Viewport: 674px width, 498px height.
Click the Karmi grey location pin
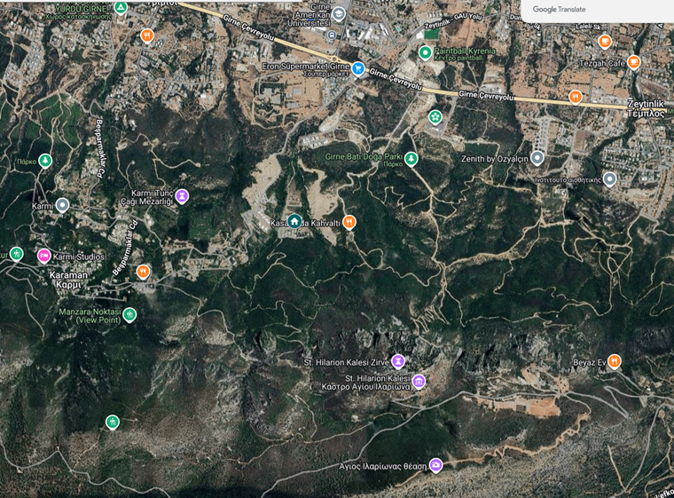click(x=63, y=205)
